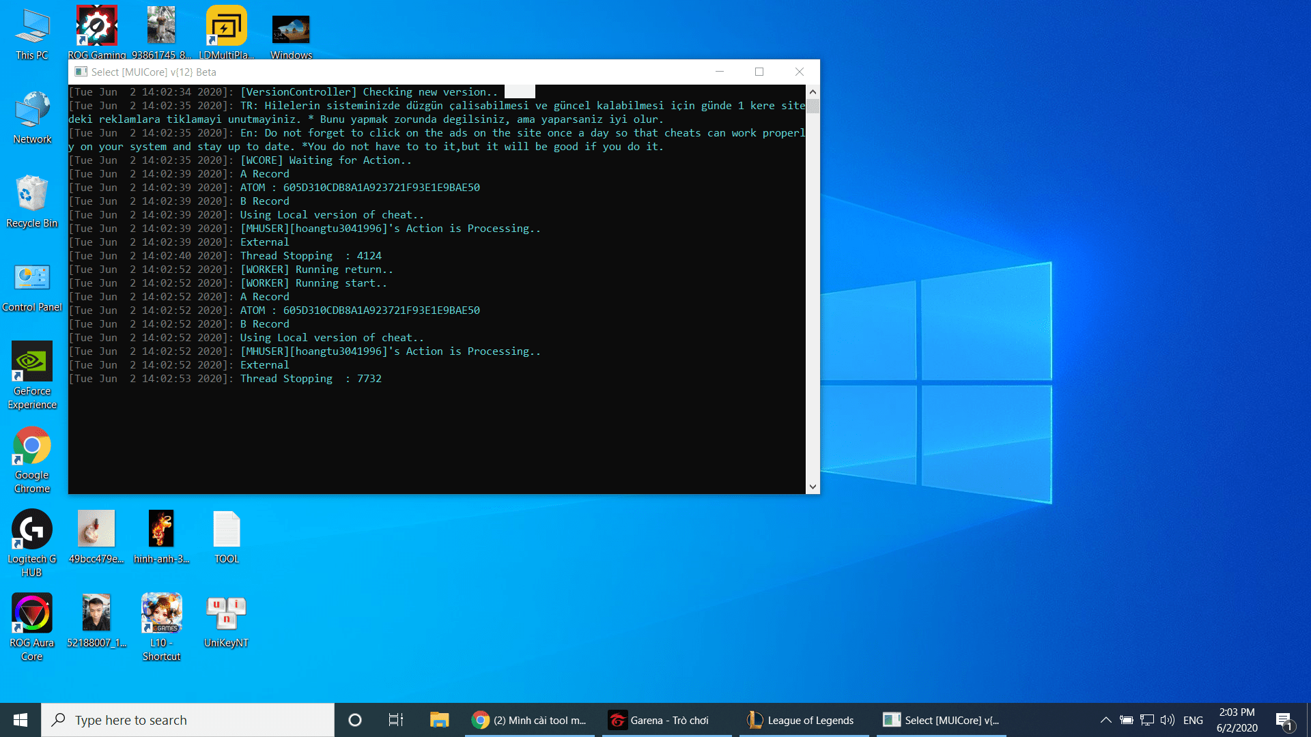Open the volume control tray icon

click(1168, 720)
